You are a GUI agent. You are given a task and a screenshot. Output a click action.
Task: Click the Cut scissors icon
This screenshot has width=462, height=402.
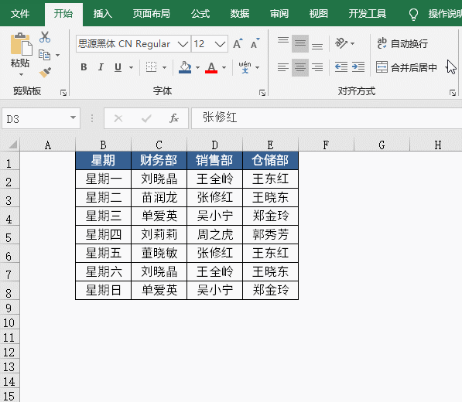tap(44, 37)
